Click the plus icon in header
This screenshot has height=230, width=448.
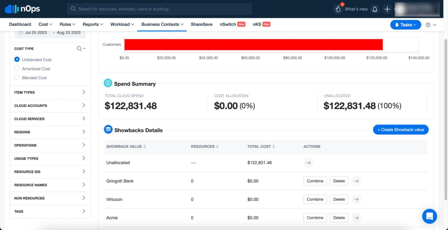(x=387, y=9)
